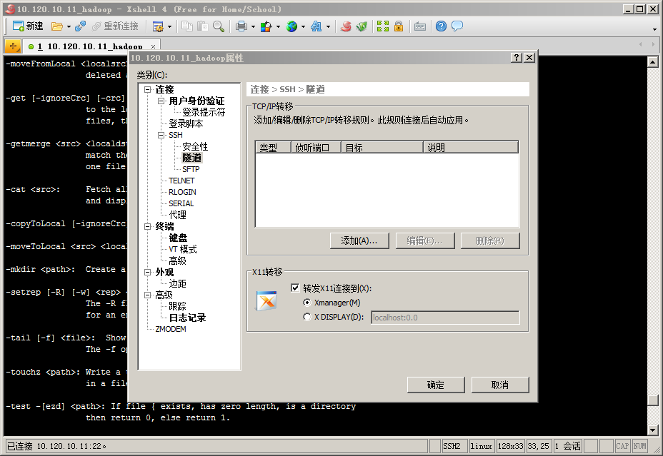Viewport: 663px width, 456px height.
Task: Collapse the 高级 category tree node
Action: 148,295
